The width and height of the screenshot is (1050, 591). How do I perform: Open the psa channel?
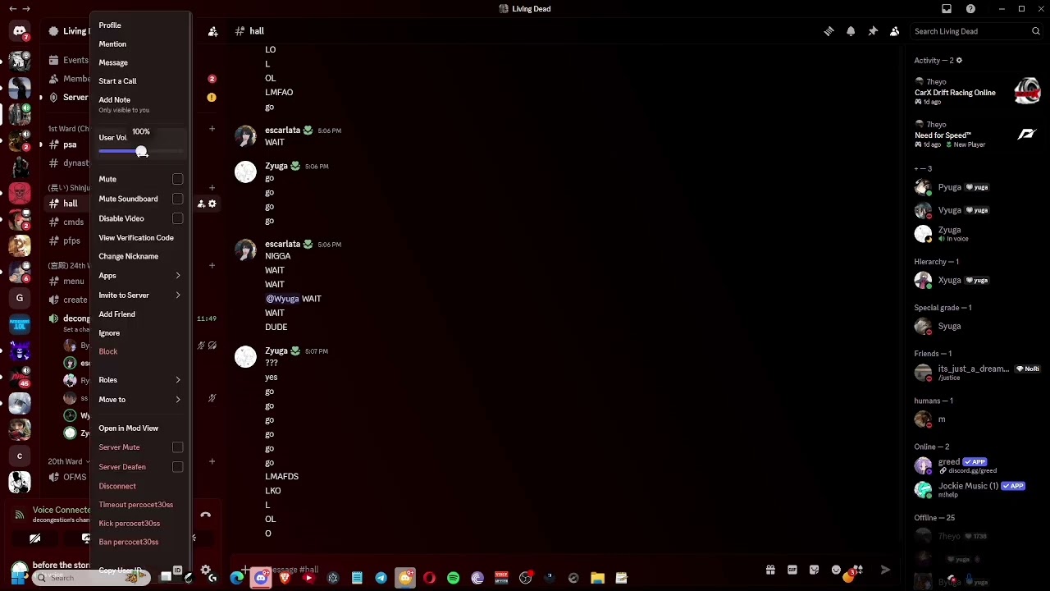(70, 144)
